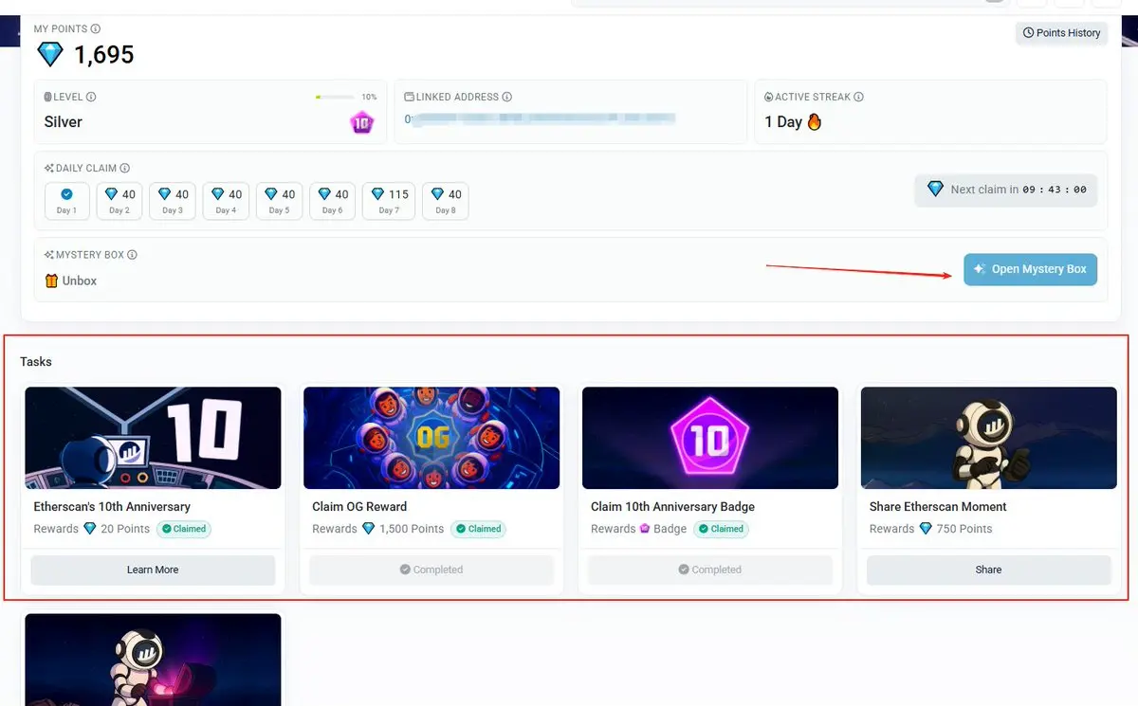Image resolution: width=1138 pixels, height=706 pixels.
Task: Click the Share Etherscan Moment title
Action: (938, 507)
